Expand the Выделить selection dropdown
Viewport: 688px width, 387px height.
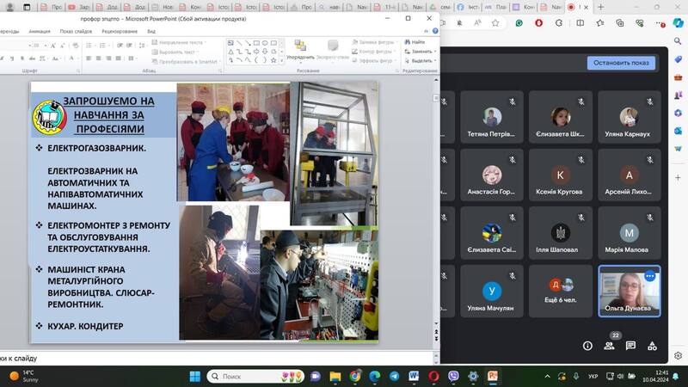tap(435, 60)
